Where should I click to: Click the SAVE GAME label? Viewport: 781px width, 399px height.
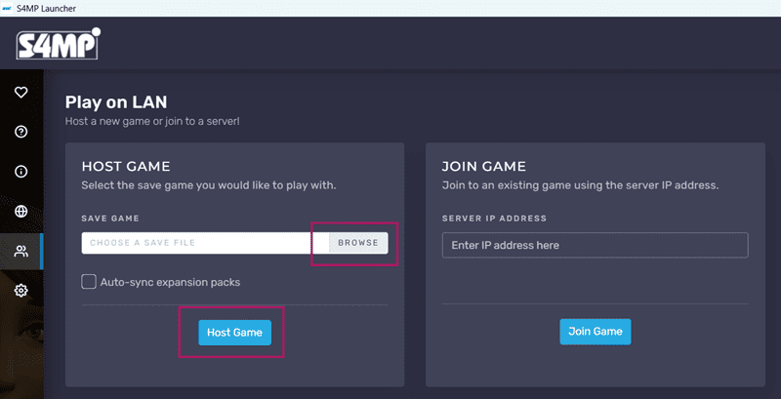click(x=110, y=219)
